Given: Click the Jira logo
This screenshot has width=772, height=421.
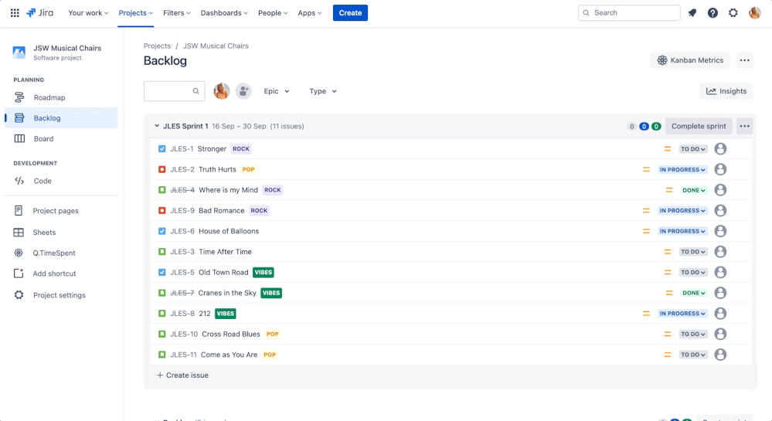Looking at the screenshot, I should 40,13.
